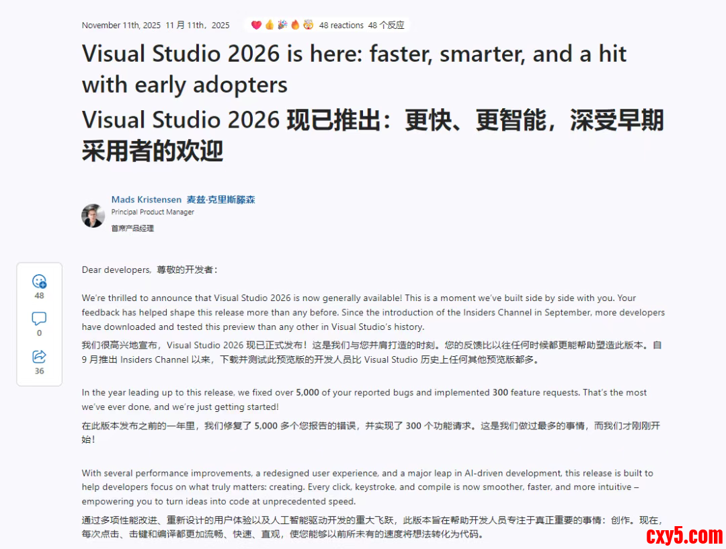Click the '48 reactions' count text

pyautogui.click(x=341, y=26)
